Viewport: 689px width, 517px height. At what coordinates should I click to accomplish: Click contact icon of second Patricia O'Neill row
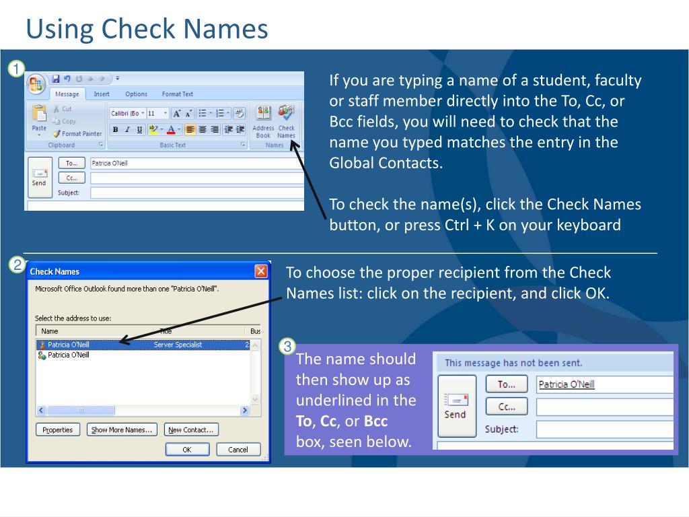[42, 355]
